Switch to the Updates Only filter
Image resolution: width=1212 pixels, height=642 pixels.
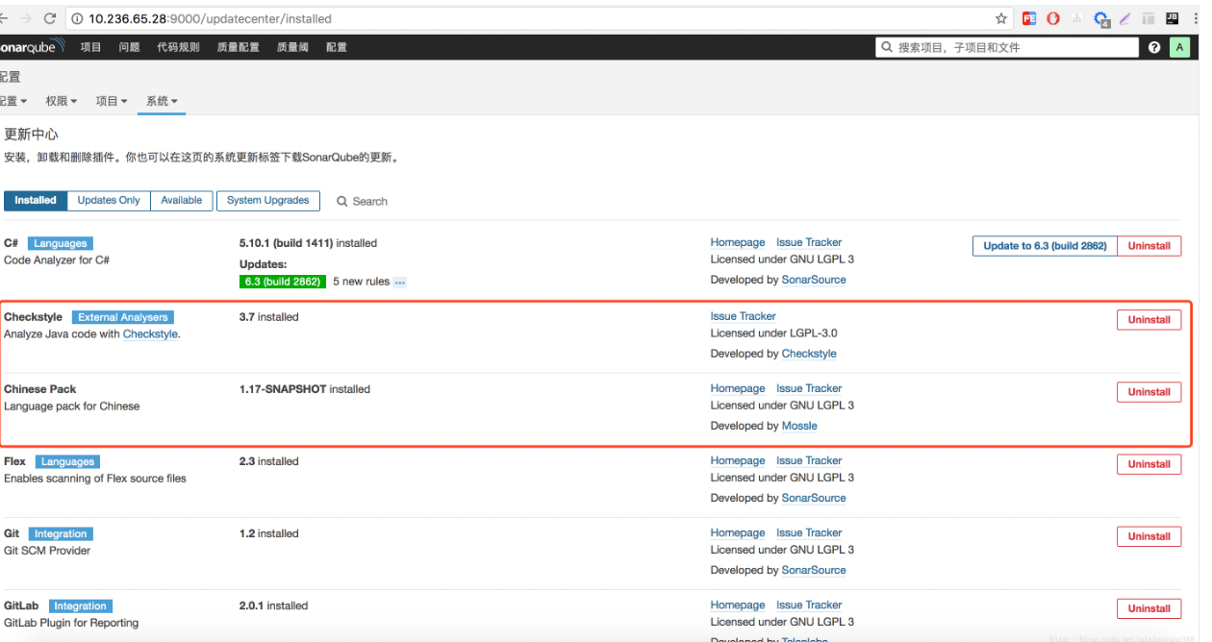(109, 201)
